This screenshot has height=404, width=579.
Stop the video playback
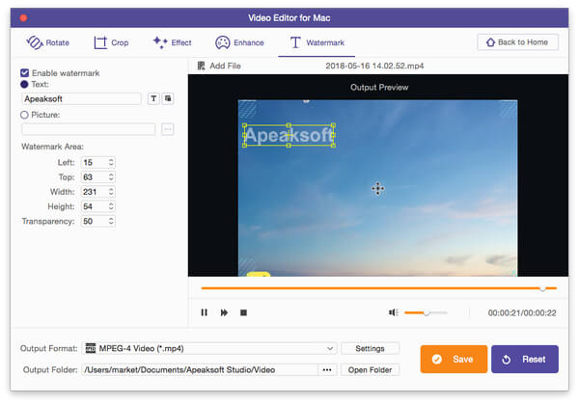(243, 312)
